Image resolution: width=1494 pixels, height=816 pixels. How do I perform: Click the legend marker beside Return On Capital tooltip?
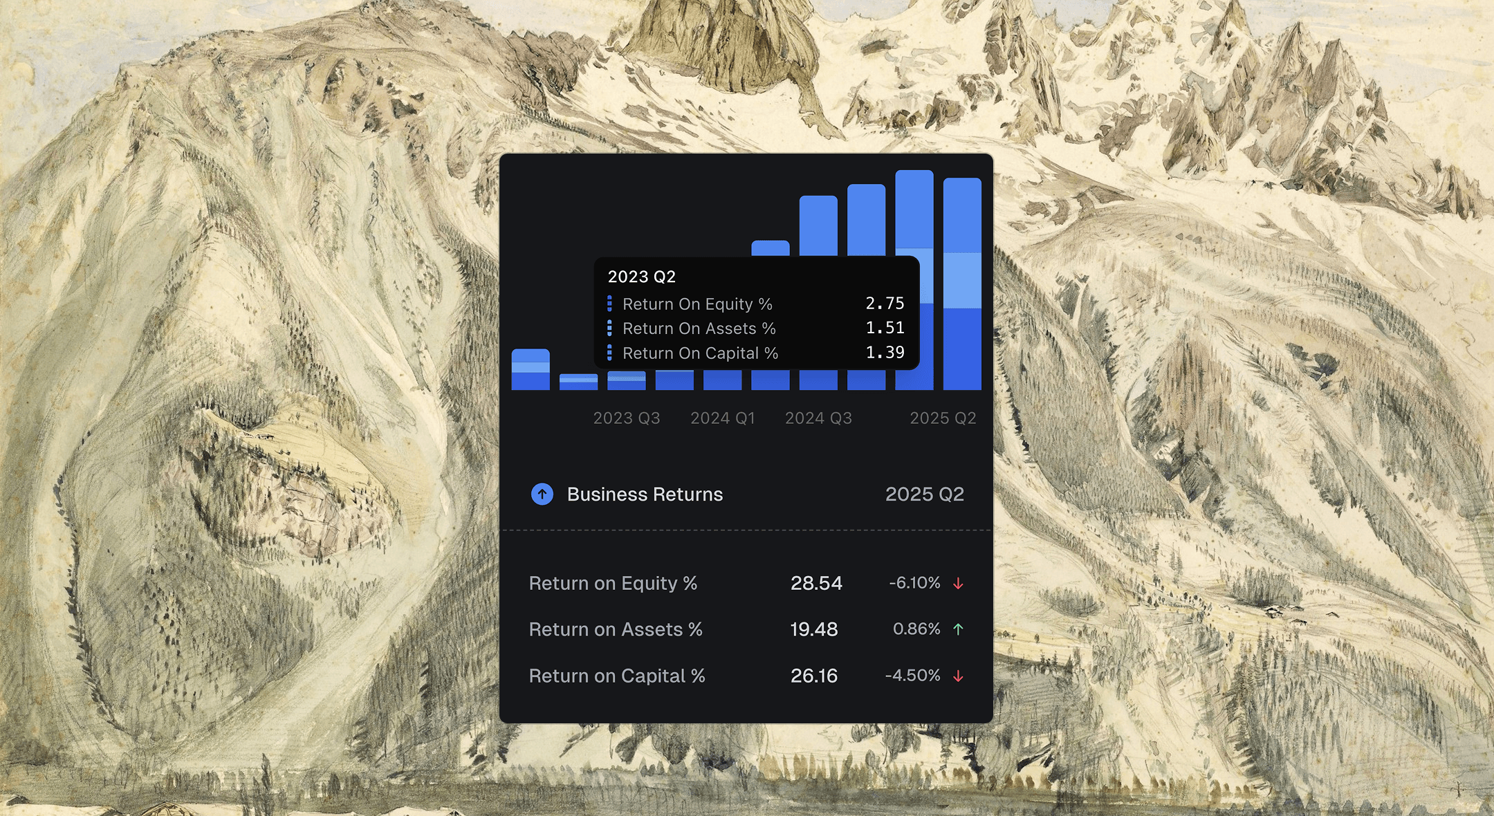[609, 353]
